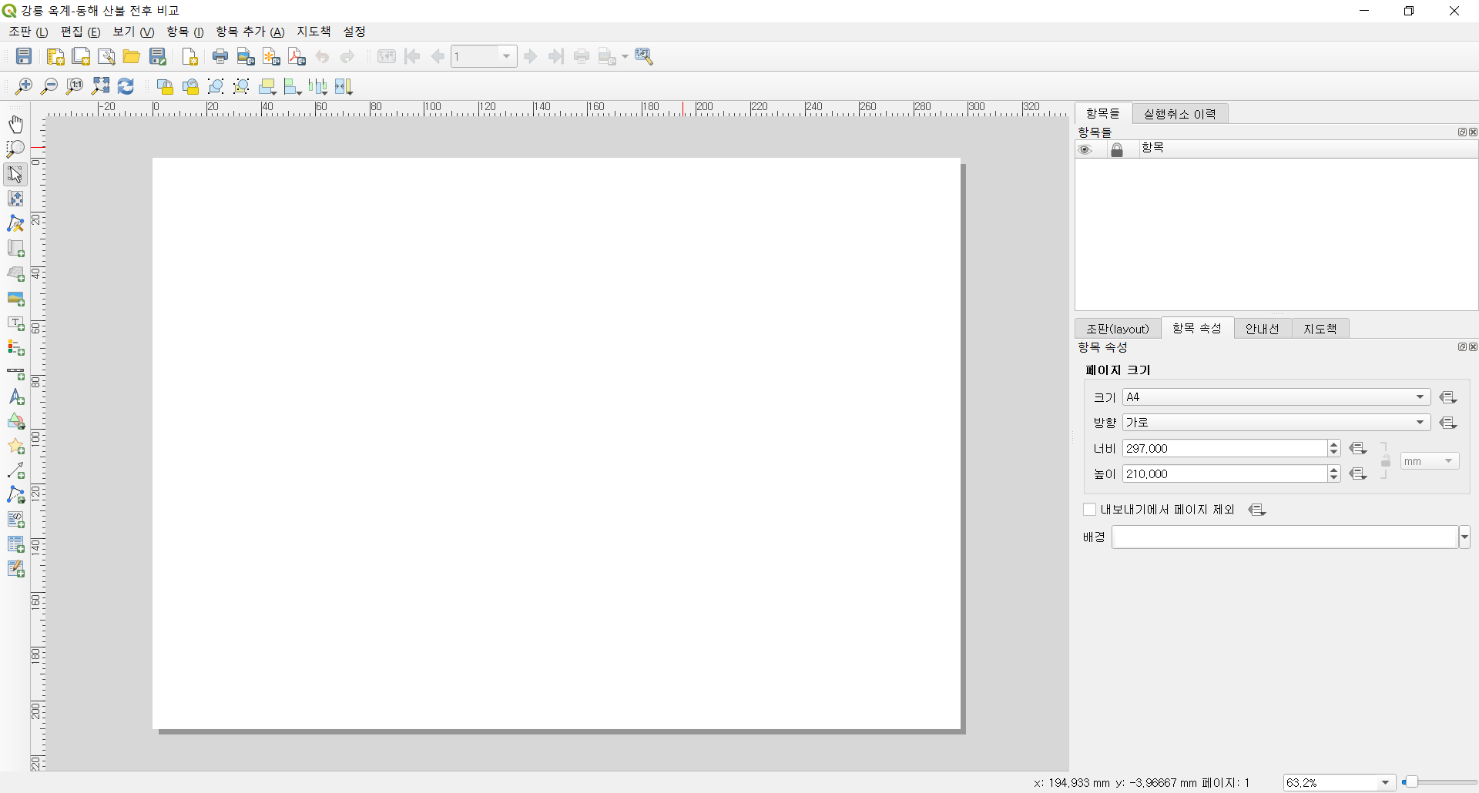Create a new layout
1479x793 pixels.
click(x=55, y=56)
